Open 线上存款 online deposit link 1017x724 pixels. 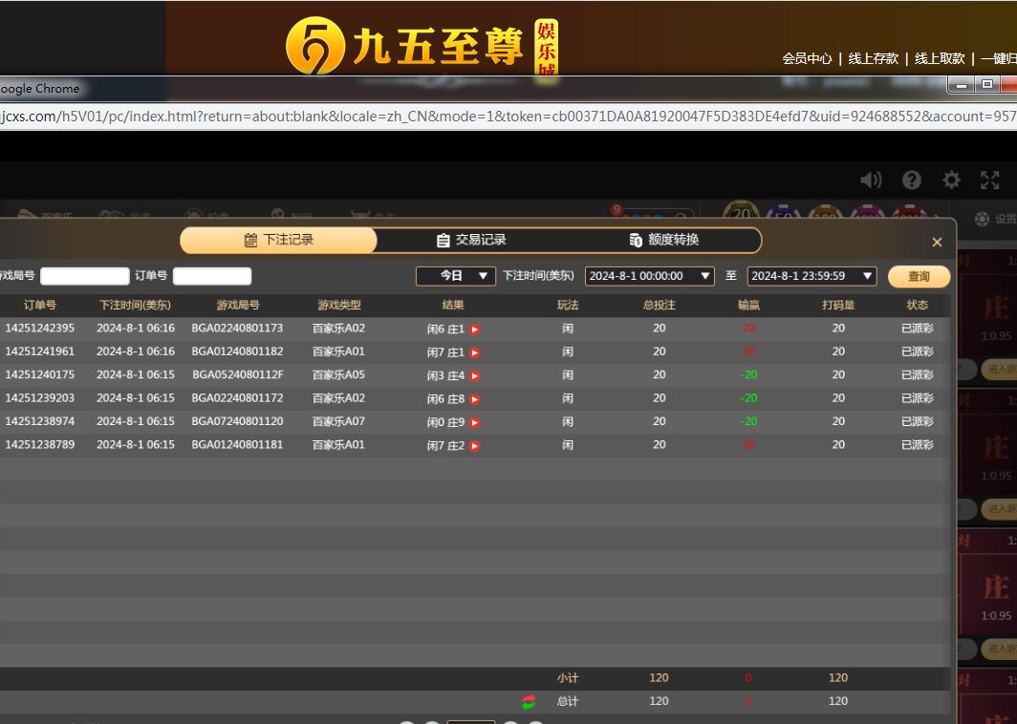pyautogui.click(x=874, y=58)
